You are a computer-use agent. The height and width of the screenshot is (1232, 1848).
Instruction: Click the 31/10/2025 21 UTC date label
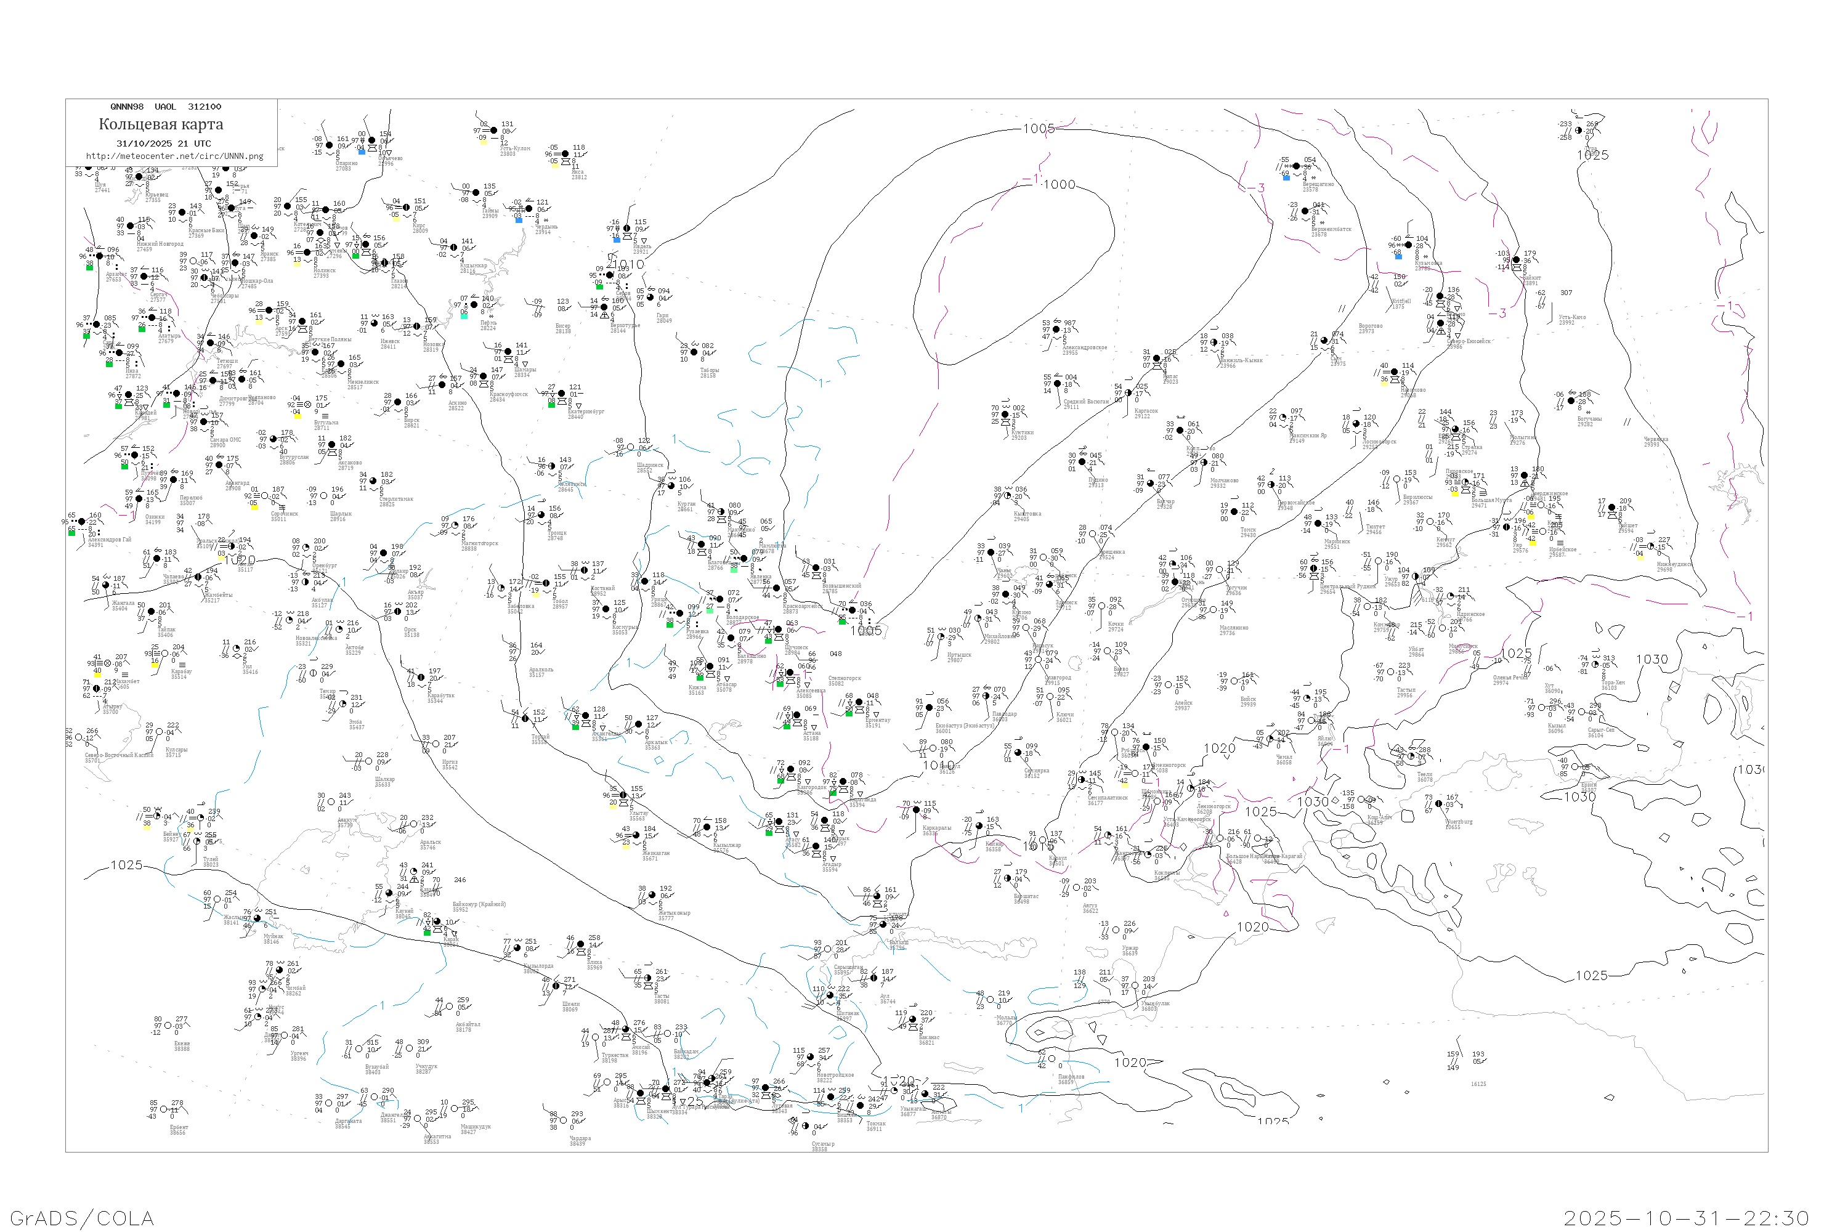163,144
